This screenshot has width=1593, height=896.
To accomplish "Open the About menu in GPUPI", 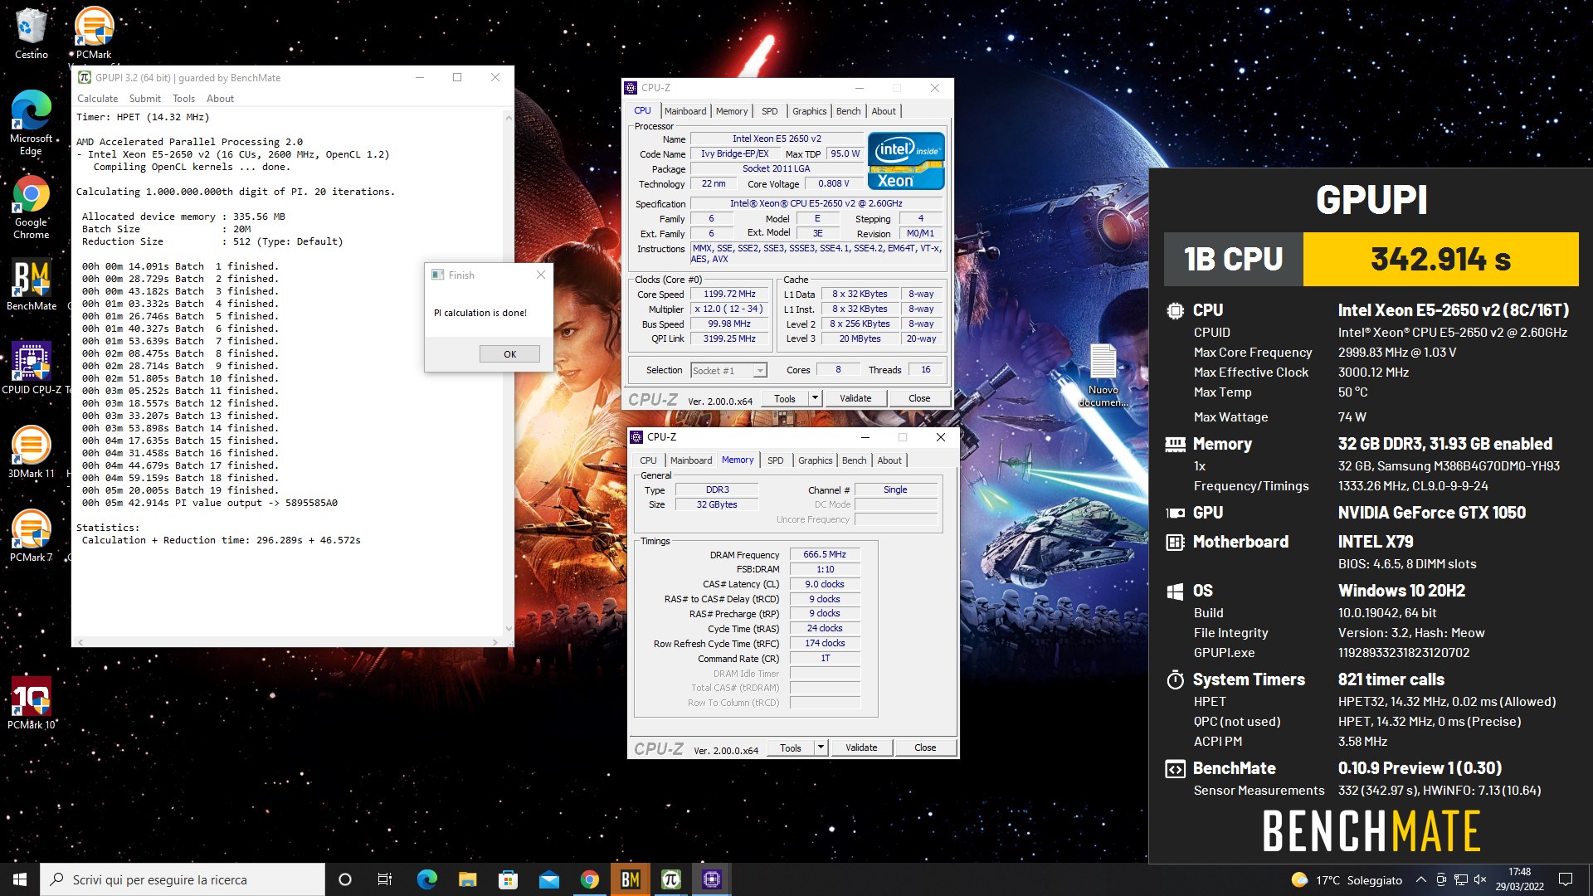I will click(220, 98).
